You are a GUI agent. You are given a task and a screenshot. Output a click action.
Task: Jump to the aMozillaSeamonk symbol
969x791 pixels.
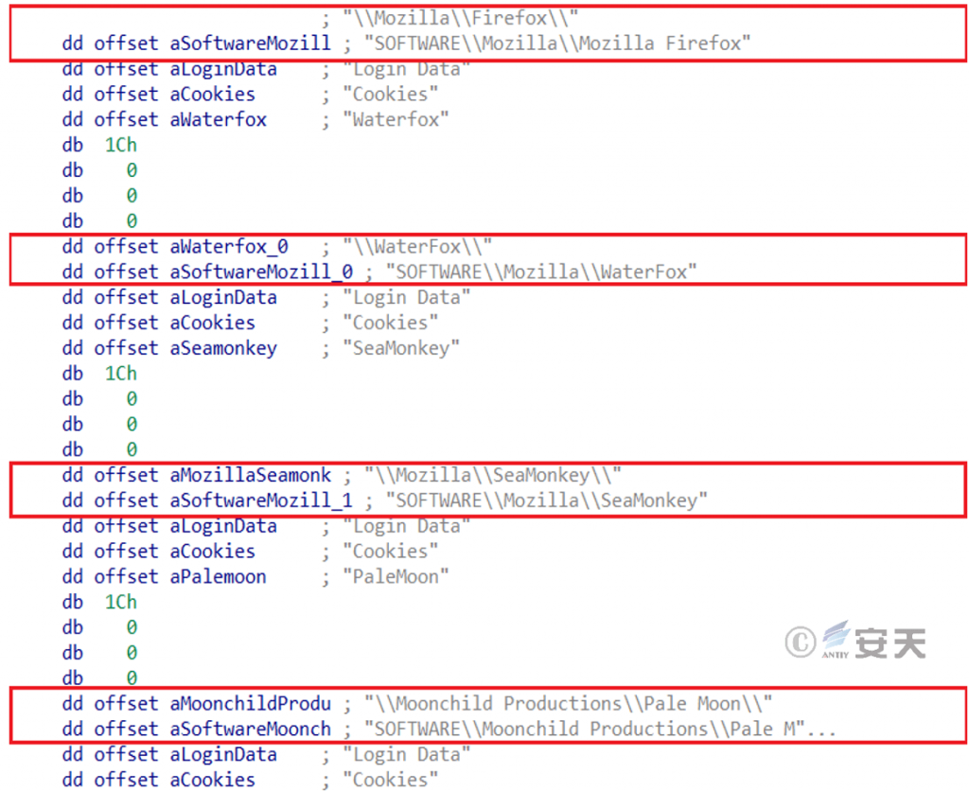[250, 475]
